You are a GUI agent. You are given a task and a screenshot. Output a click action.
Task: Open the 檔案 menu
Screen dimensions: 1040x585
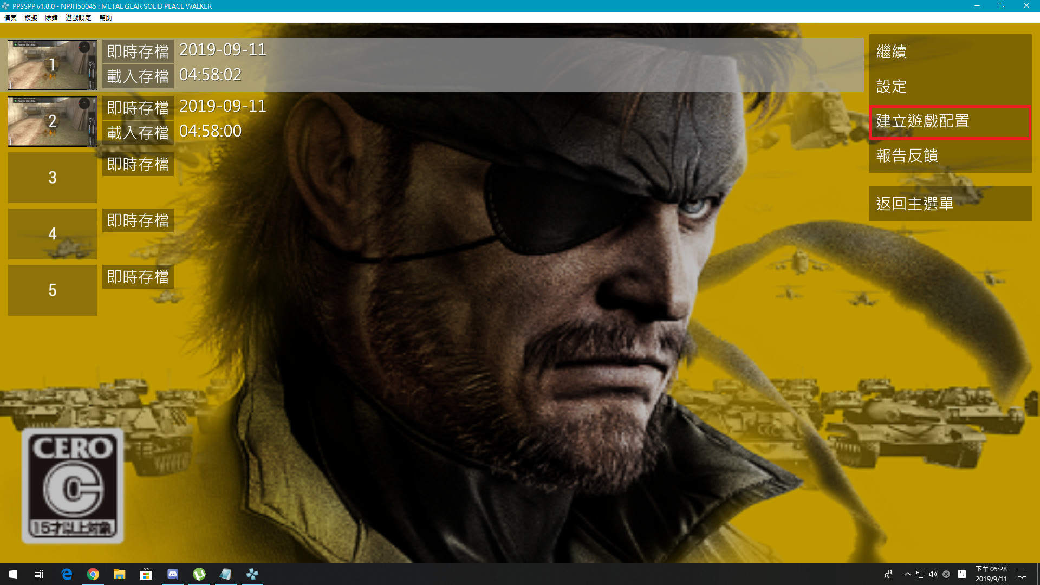(10, 18)
